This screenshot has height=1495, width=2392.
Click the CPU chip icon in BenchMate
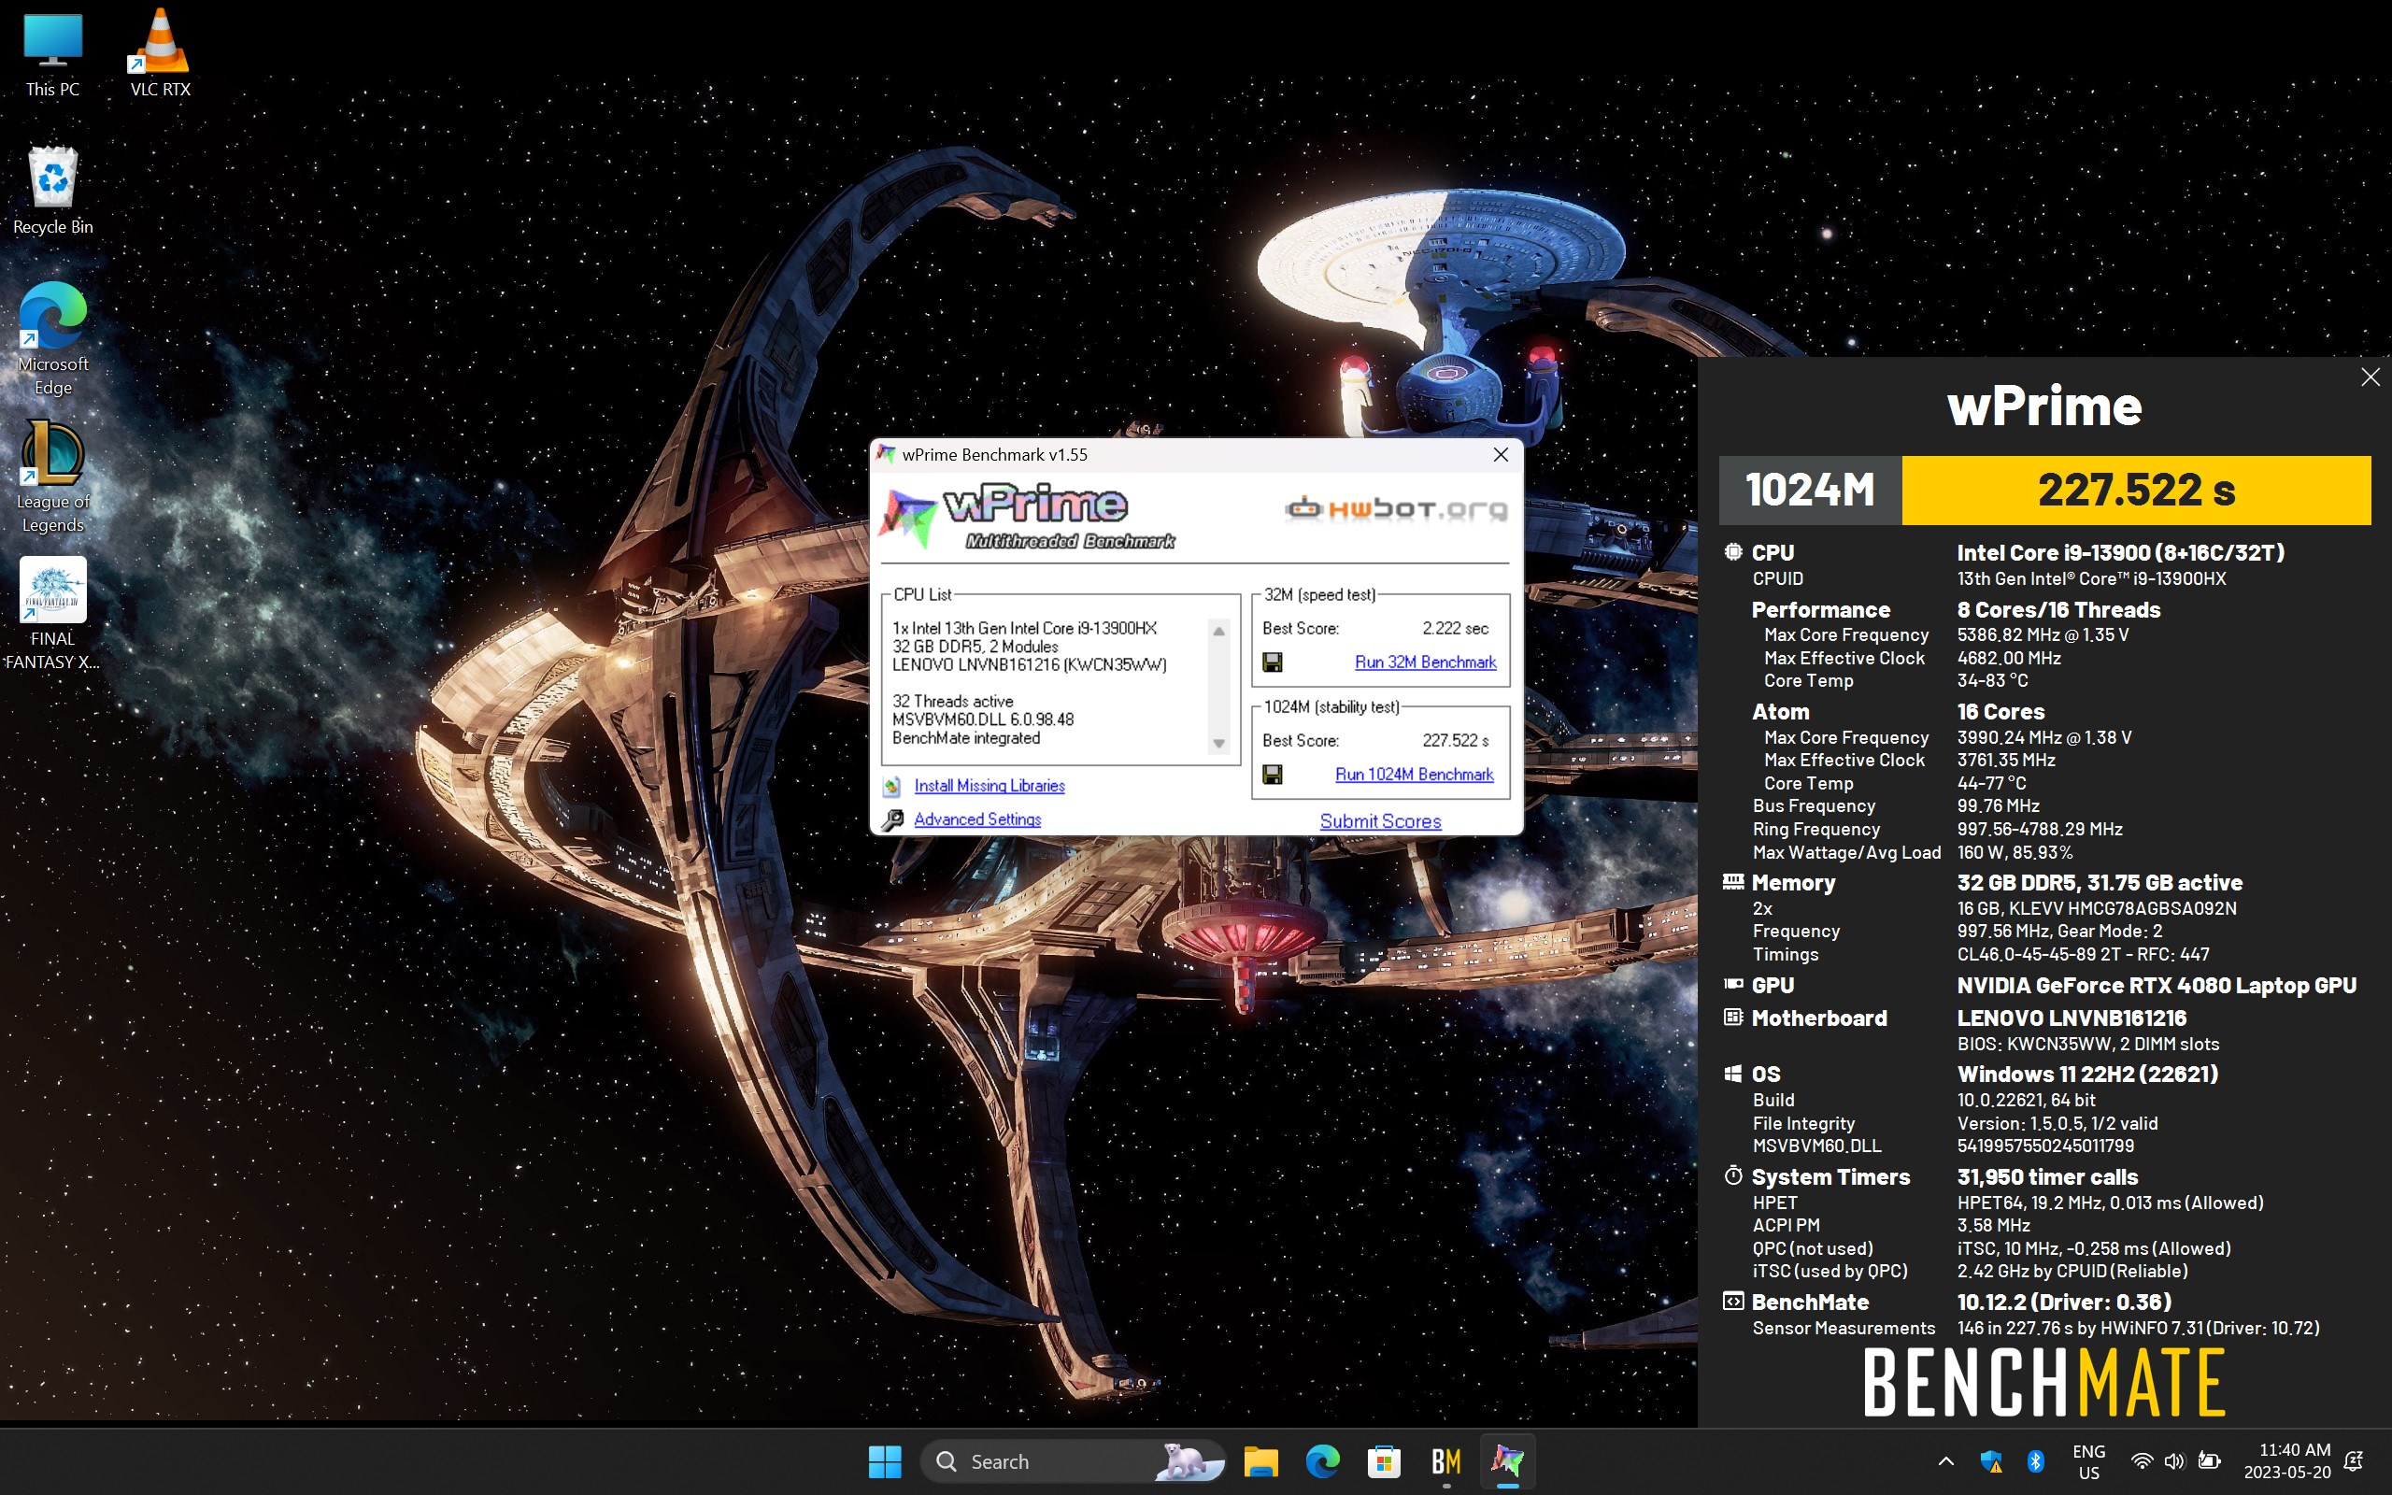pos(1732,551)
